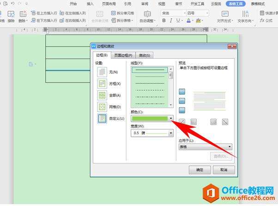Toggle the bottom border preview button
This screenshot has height=206, width=278.
(x=182, y=110)
